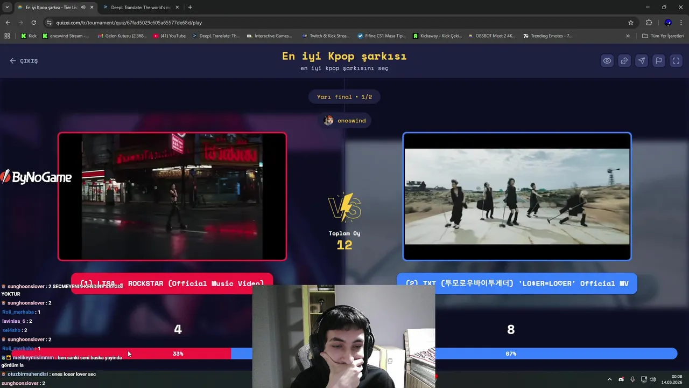Click the microphone tray icon
689x388 pixels.
[x=632, y=379]
